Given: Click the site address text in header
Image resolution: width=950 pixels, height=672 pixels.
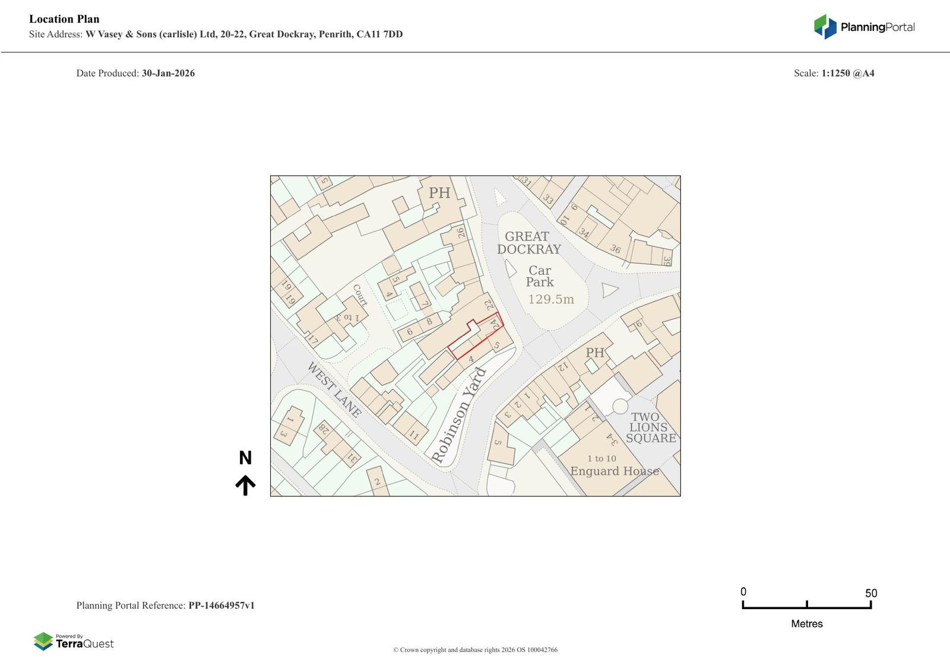Looking at the screenshot, I should pos(243,34).
